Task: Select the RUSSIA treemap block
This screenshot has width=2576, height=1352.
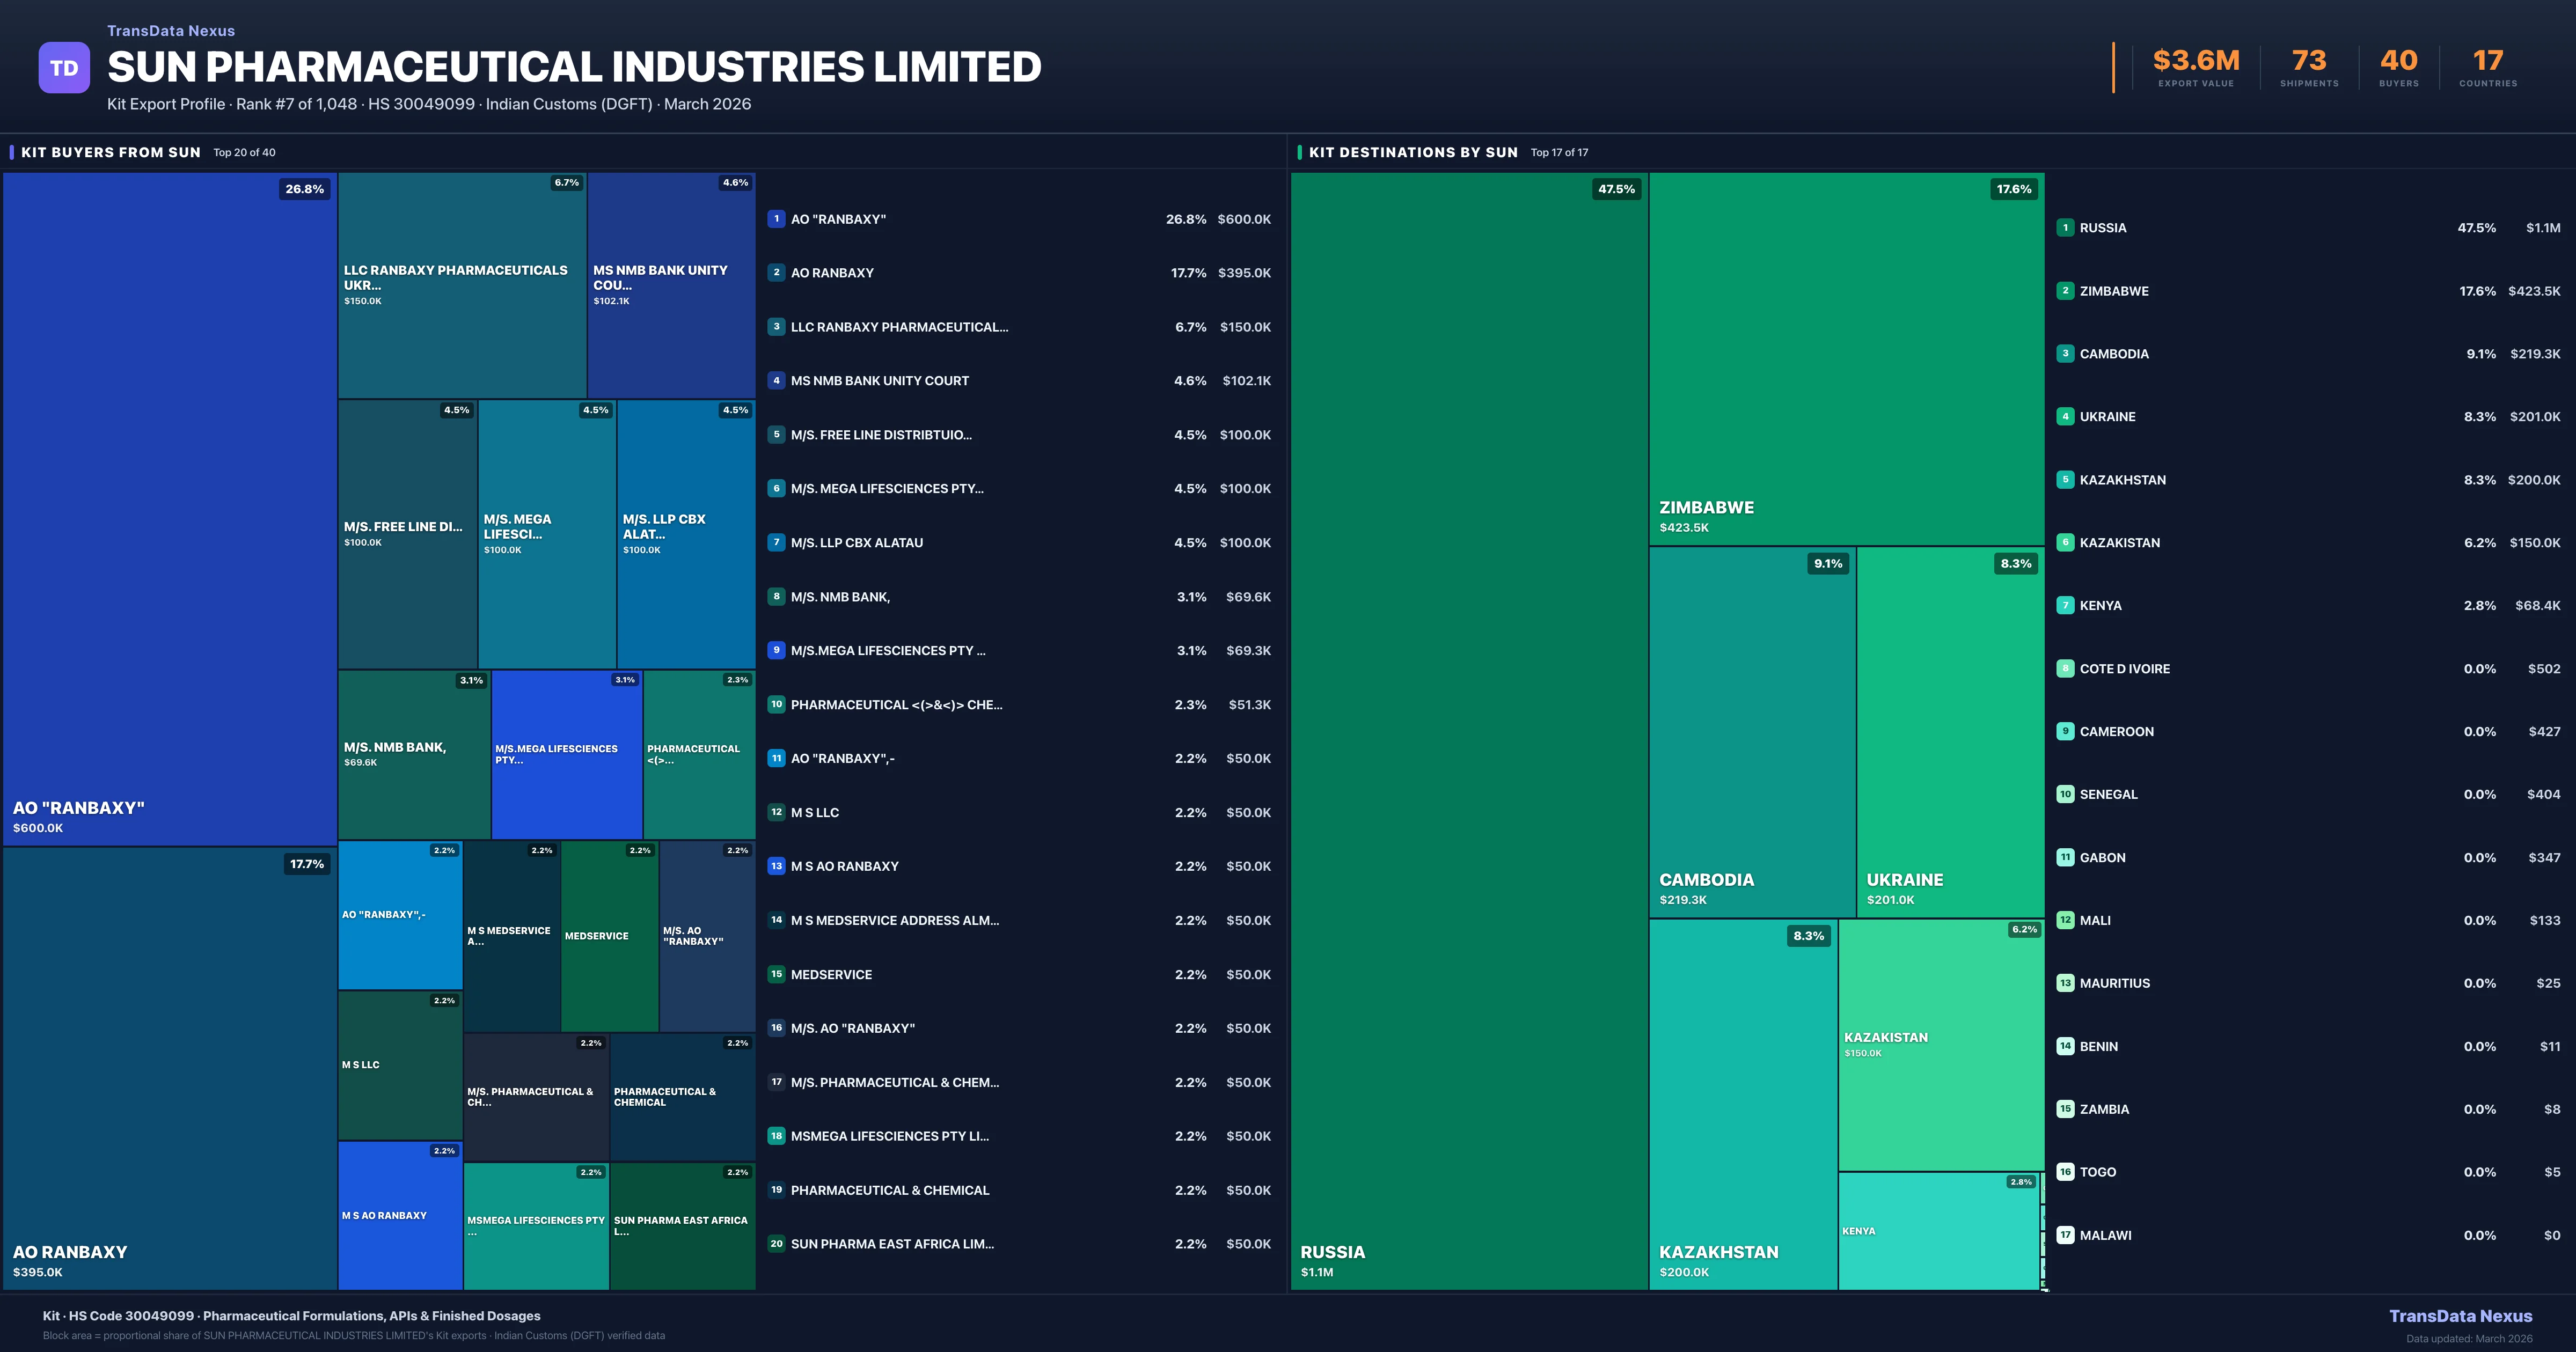Action: [1468, 730]
